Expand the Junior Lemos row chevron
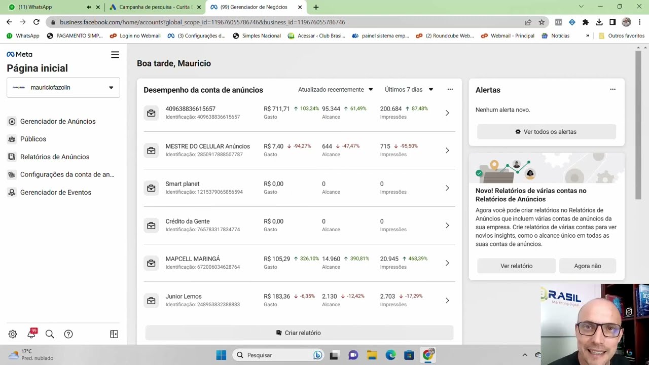The height and width of the screenshot is (365, 649). pyautogui.click(x=447, y=301)
